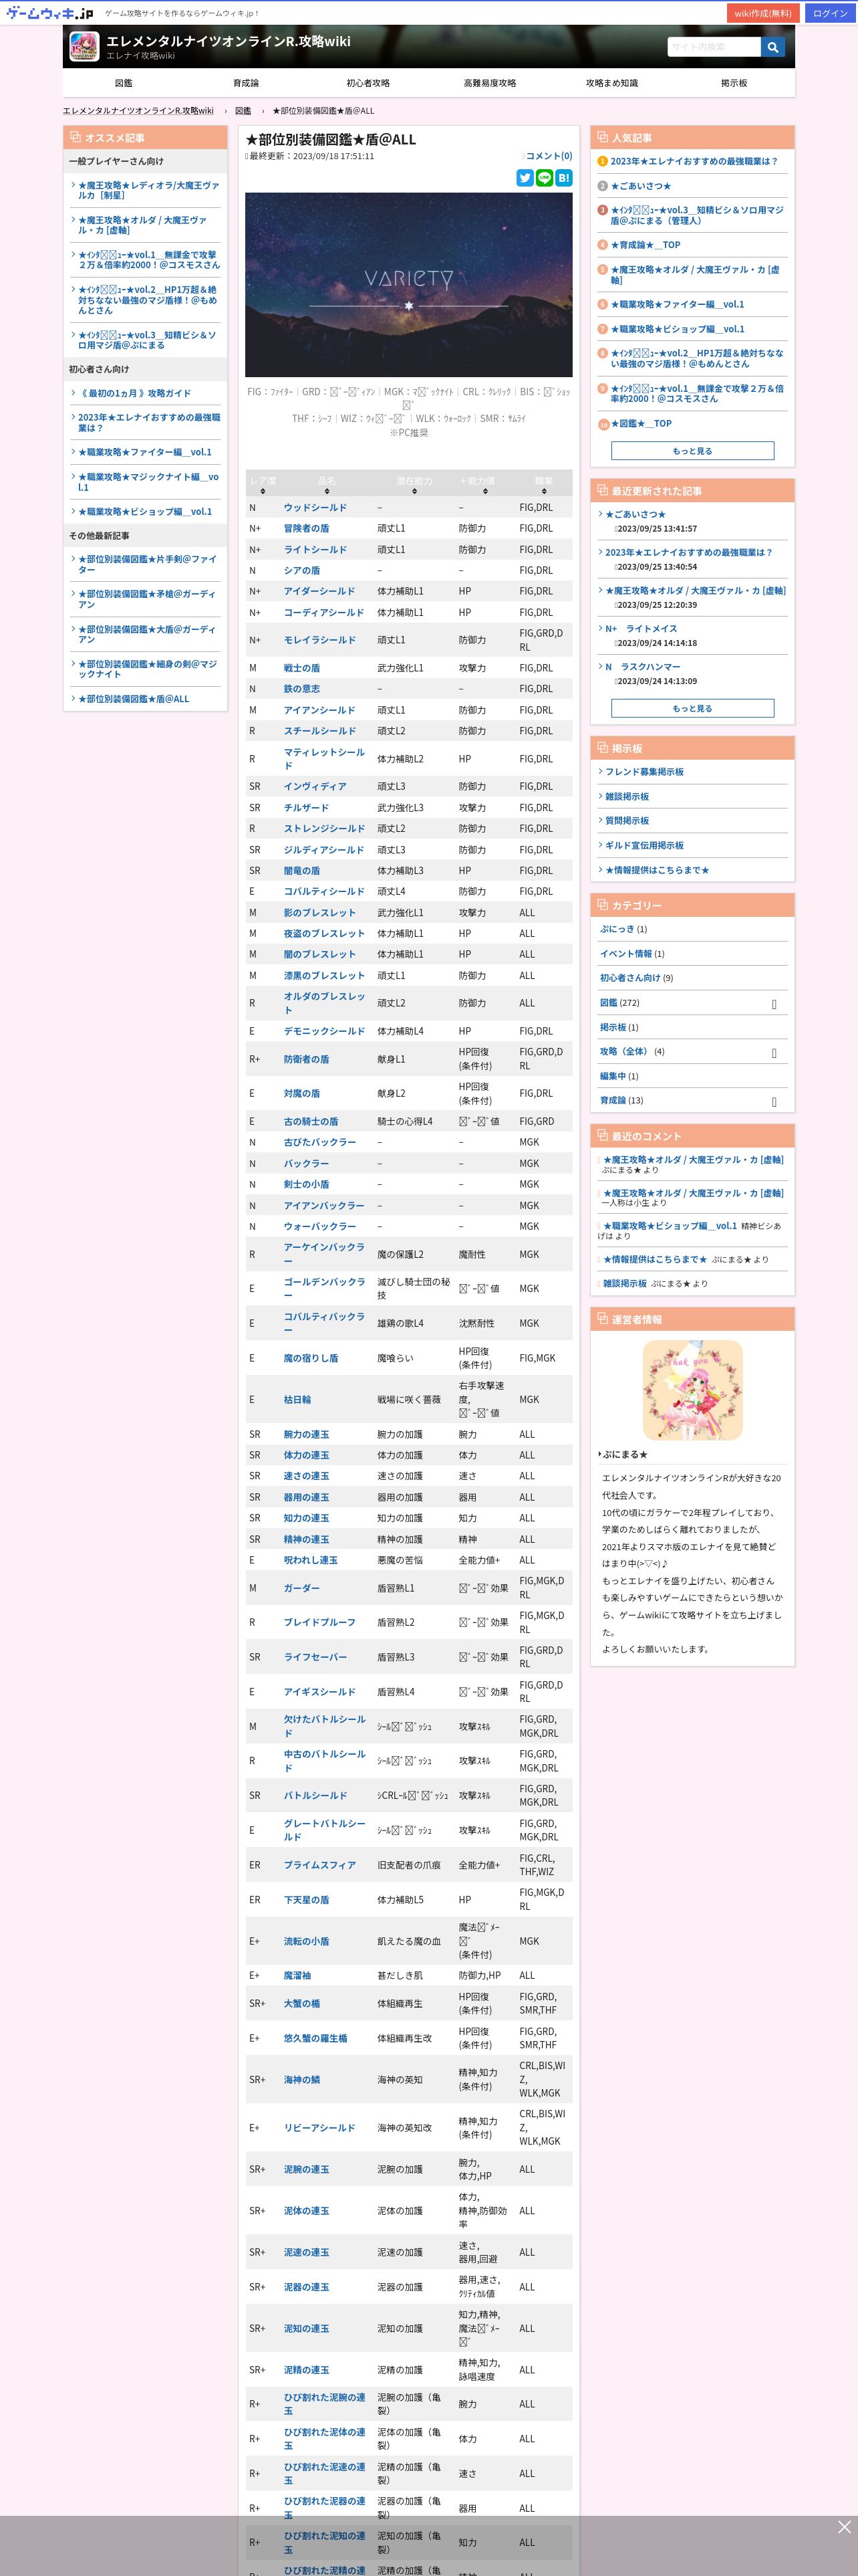This screenshot has width=858, height=2576.
Task: Open the ウッドシールド item link
Action: click(x=315, y=508)
